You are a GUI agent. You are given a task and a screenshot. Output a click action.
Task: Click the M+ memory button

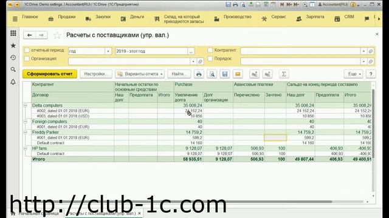pos(289,4)
